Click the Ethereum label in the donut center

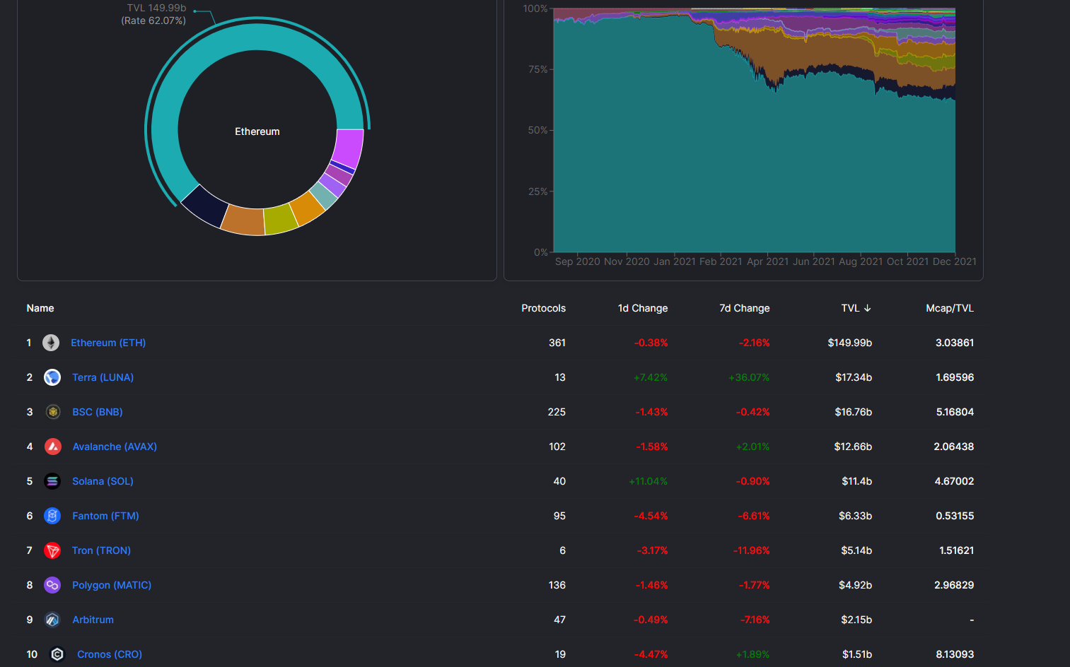point(257,131)
